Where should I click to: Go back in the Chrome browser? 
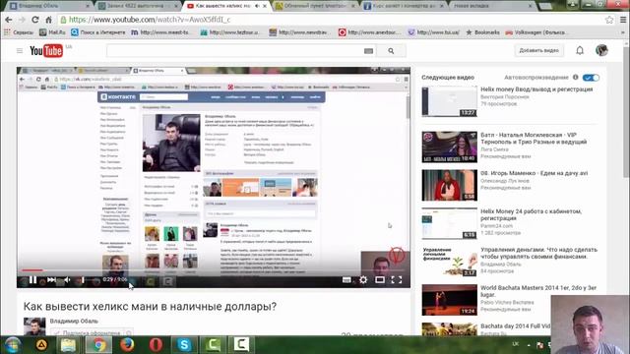pos(9,20)
